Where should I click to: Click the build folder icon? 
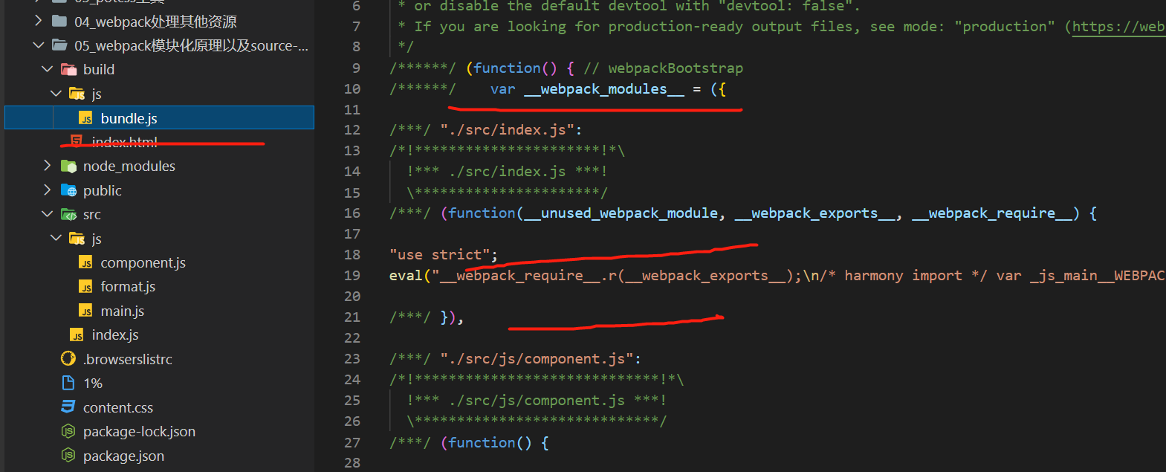coord(68,69)
